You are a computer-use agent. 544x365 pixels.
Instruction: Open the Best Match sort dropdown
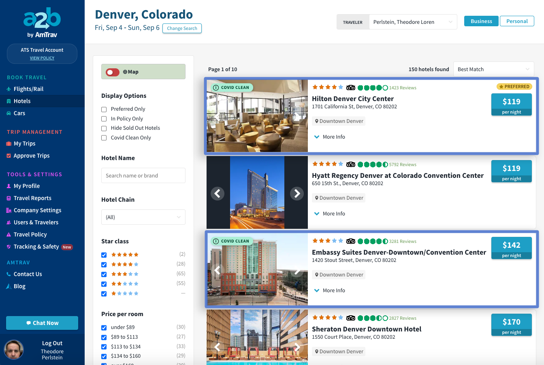pyautogui.click(x=493, y=69)
